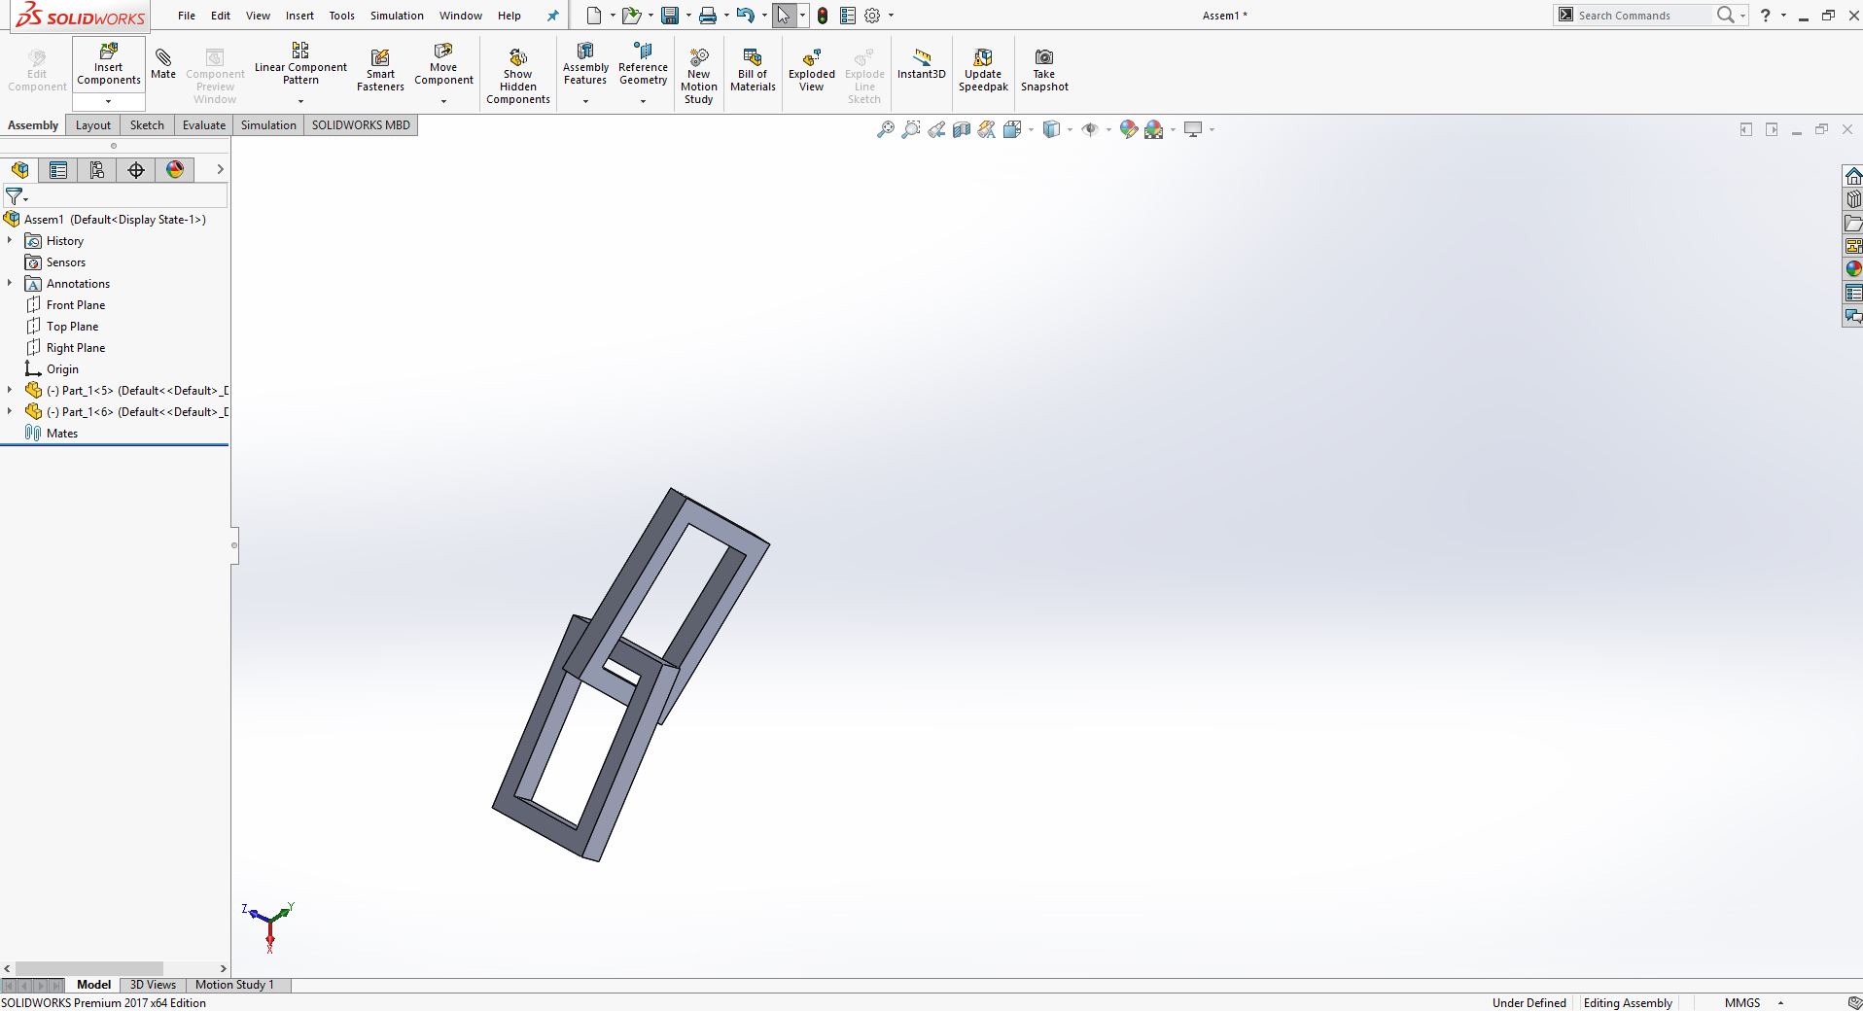Open Motion Study 1 at the bottom

233,985
